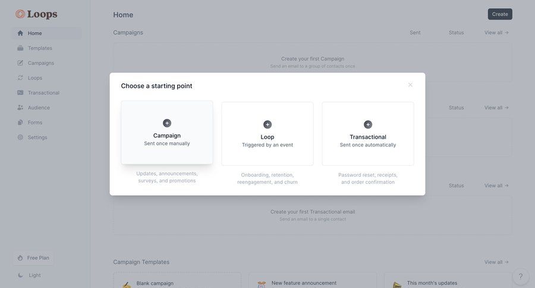Click the Campaign Templates heading
535x288 pixels.
point(141,262)
